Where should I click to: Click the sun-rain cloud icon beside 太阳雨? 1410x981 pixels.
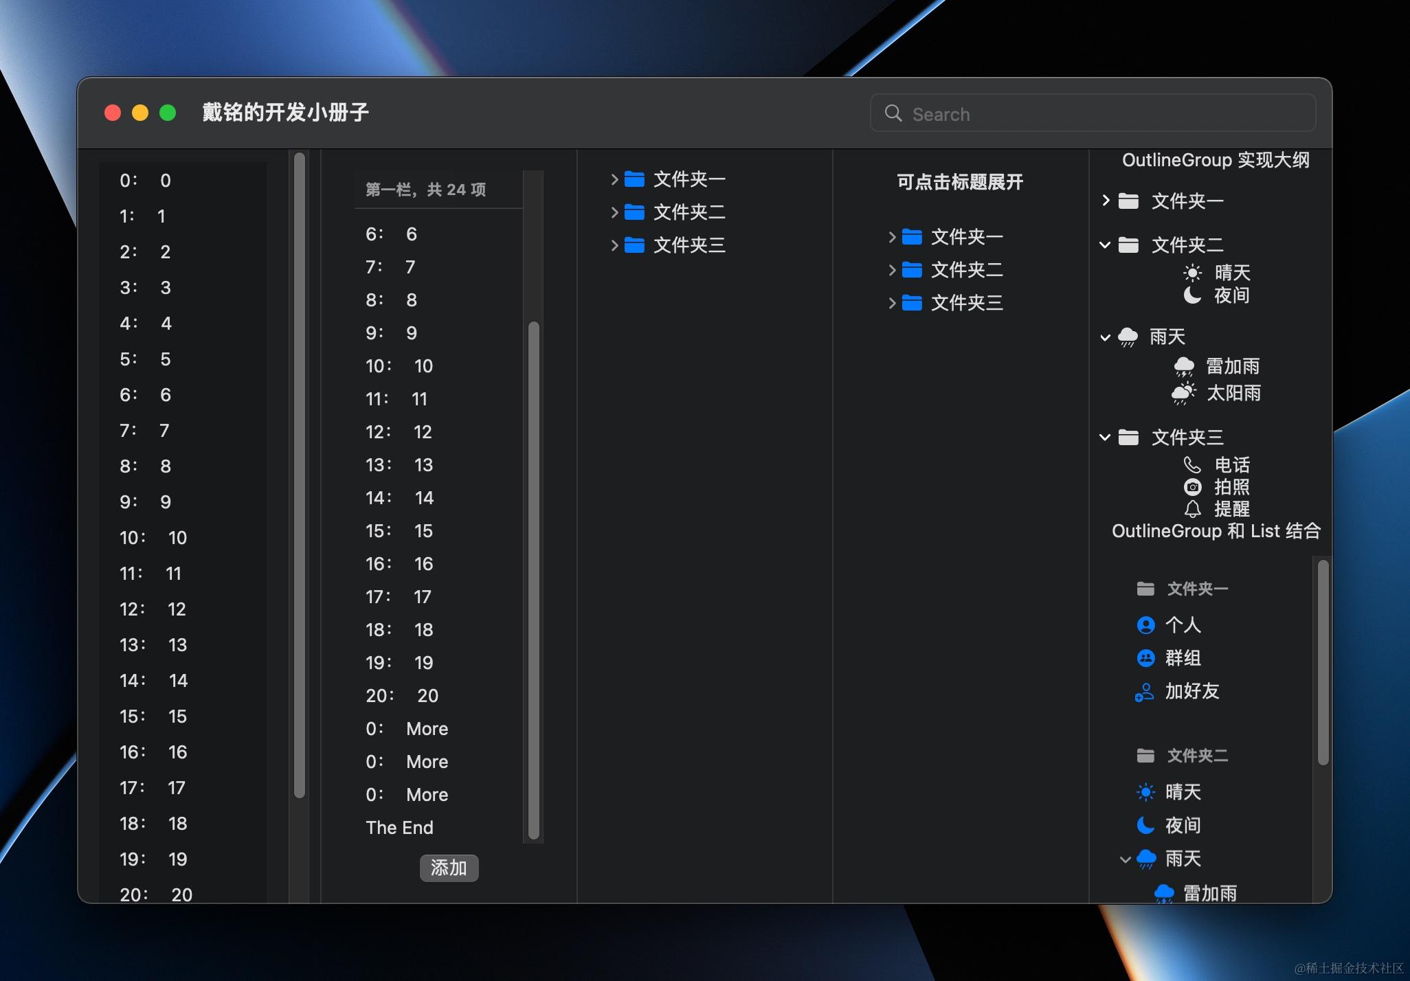(1183, 394)
